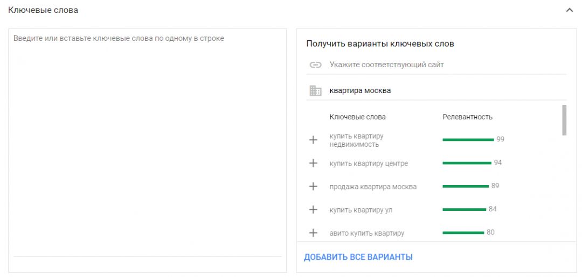Click the Релевантность column header
The width and height of the screenshot is (582, 277).
(x=467, y=117)
